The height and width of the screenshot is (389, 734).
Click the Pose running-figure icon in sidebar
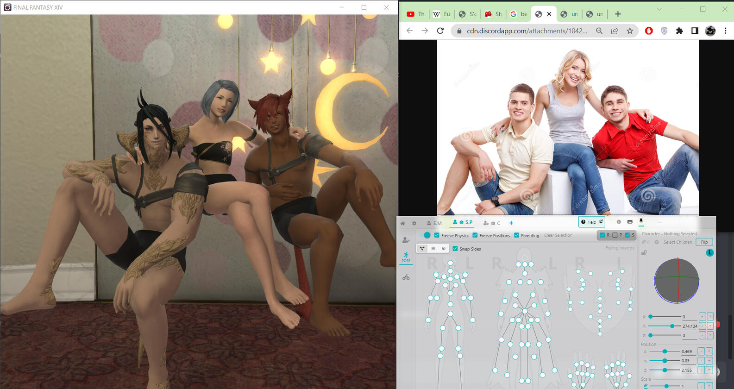pyautogui.click(x=406, y=257)
